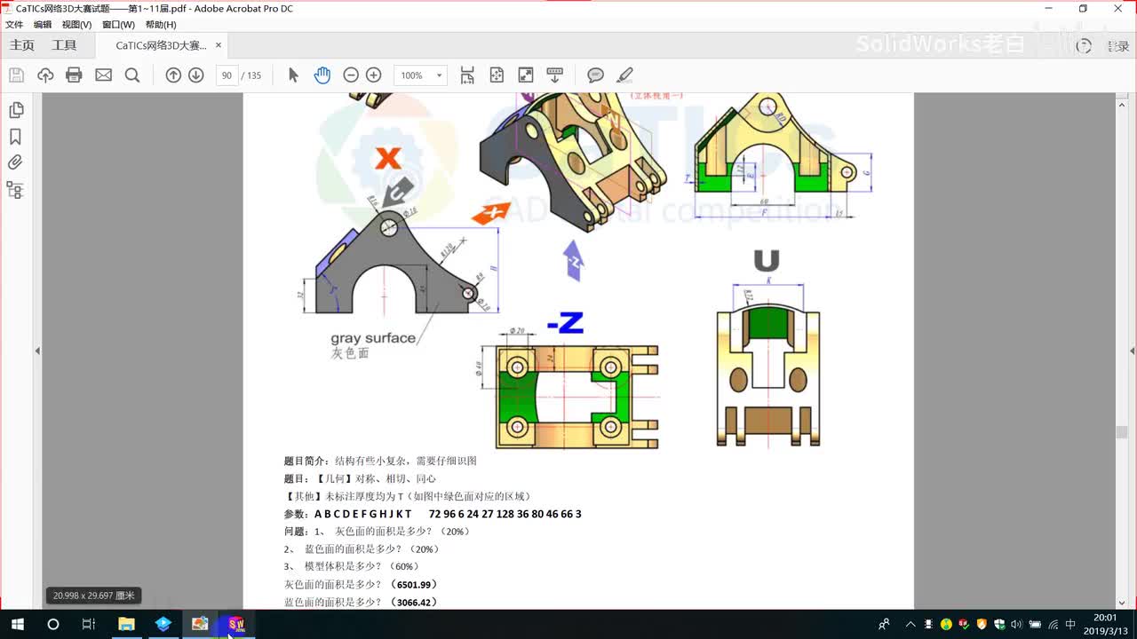The image size is (1137, 639).
Task: Click the answer value 6501.99
Action: 413,584
